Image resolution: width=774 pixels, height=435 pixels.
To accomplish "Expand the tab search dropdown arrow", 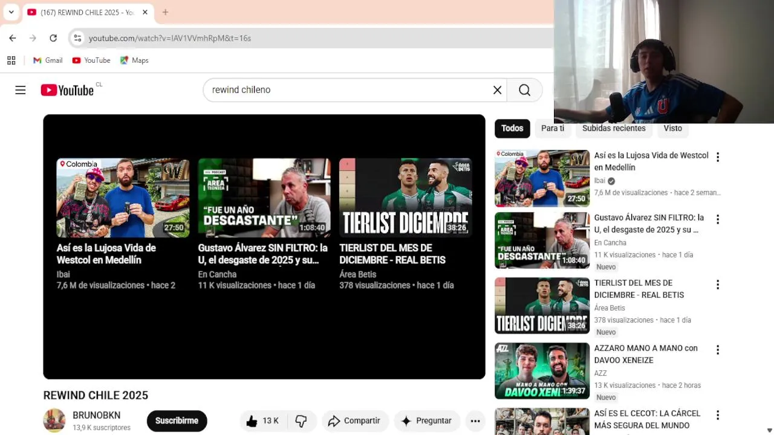I will coord(11,12).
